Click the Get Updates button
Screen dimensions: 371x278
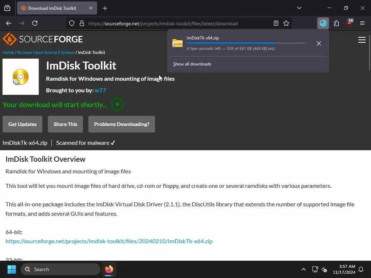[x=22, y=124]
